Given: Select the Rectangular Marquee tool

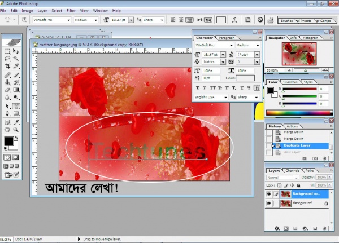Looking at the screenshot, I should (x=7, y=51).
